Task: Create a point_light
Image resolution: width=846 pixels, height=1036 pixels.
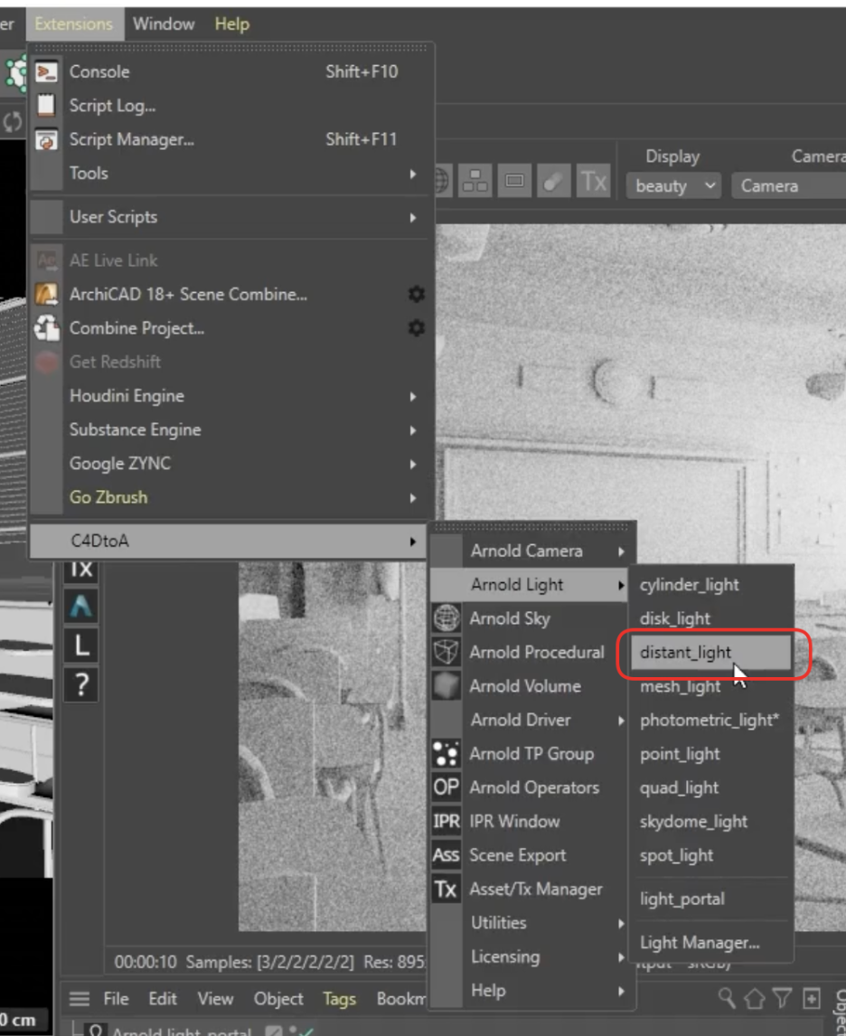Action: 711,754
